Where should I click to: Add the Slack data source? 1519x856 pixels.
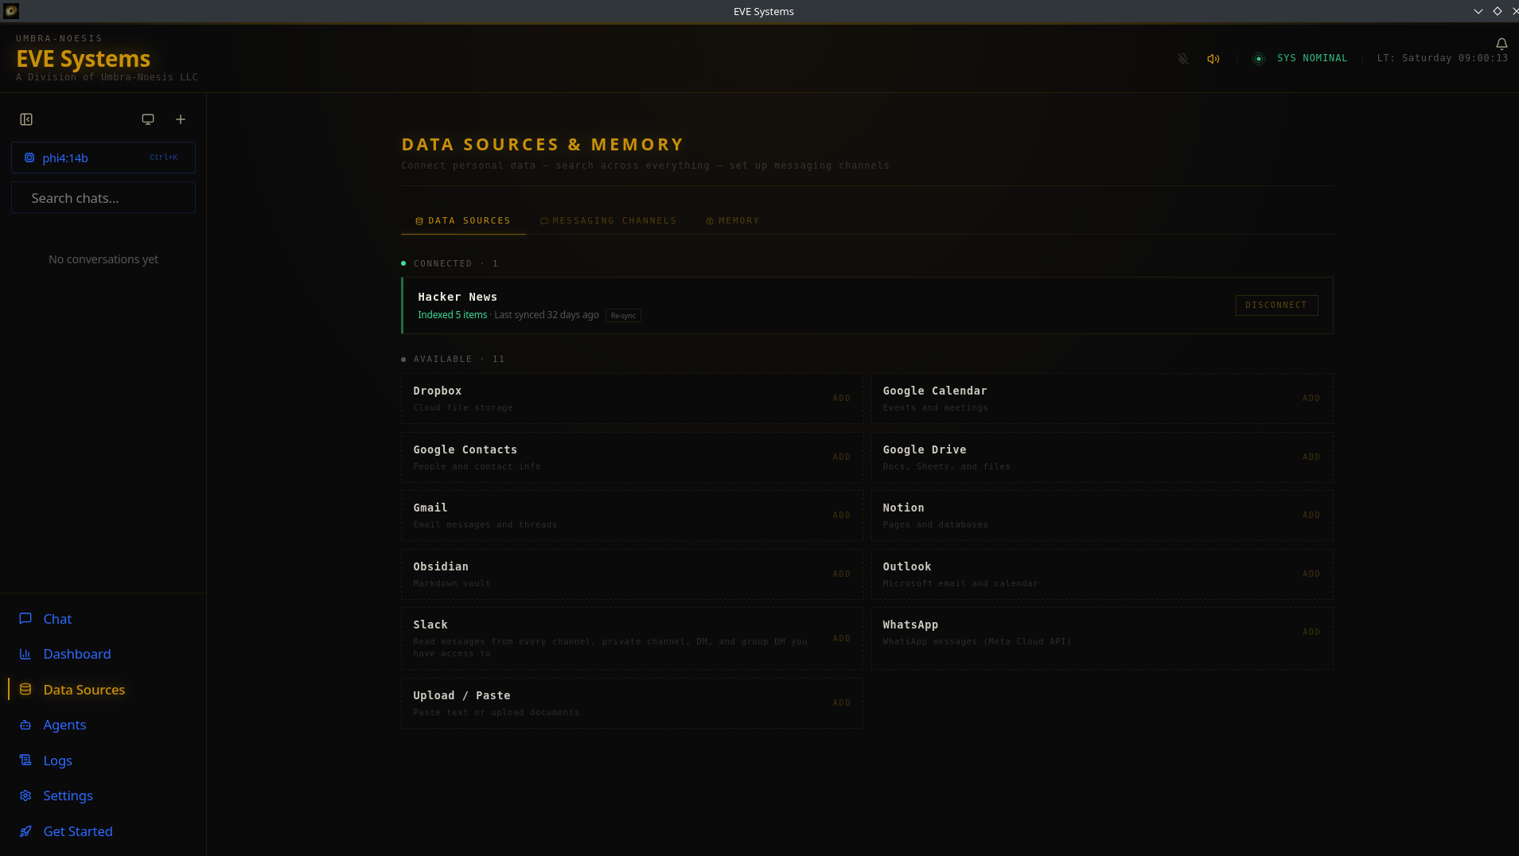pos(842,638)
